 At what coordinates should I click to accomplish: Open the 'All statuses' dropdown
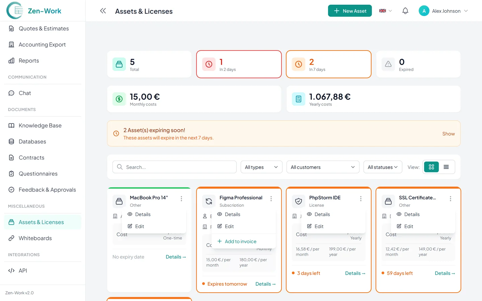(383, 167)
